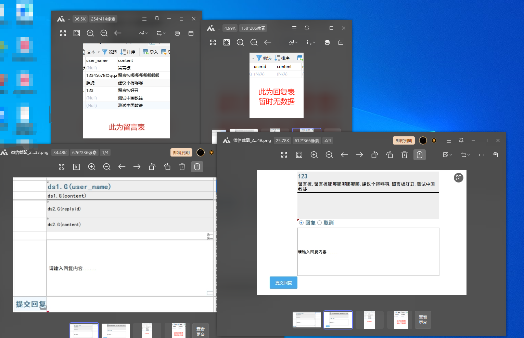Zoom out in the 158*206 viewer

tap(254, 42)
